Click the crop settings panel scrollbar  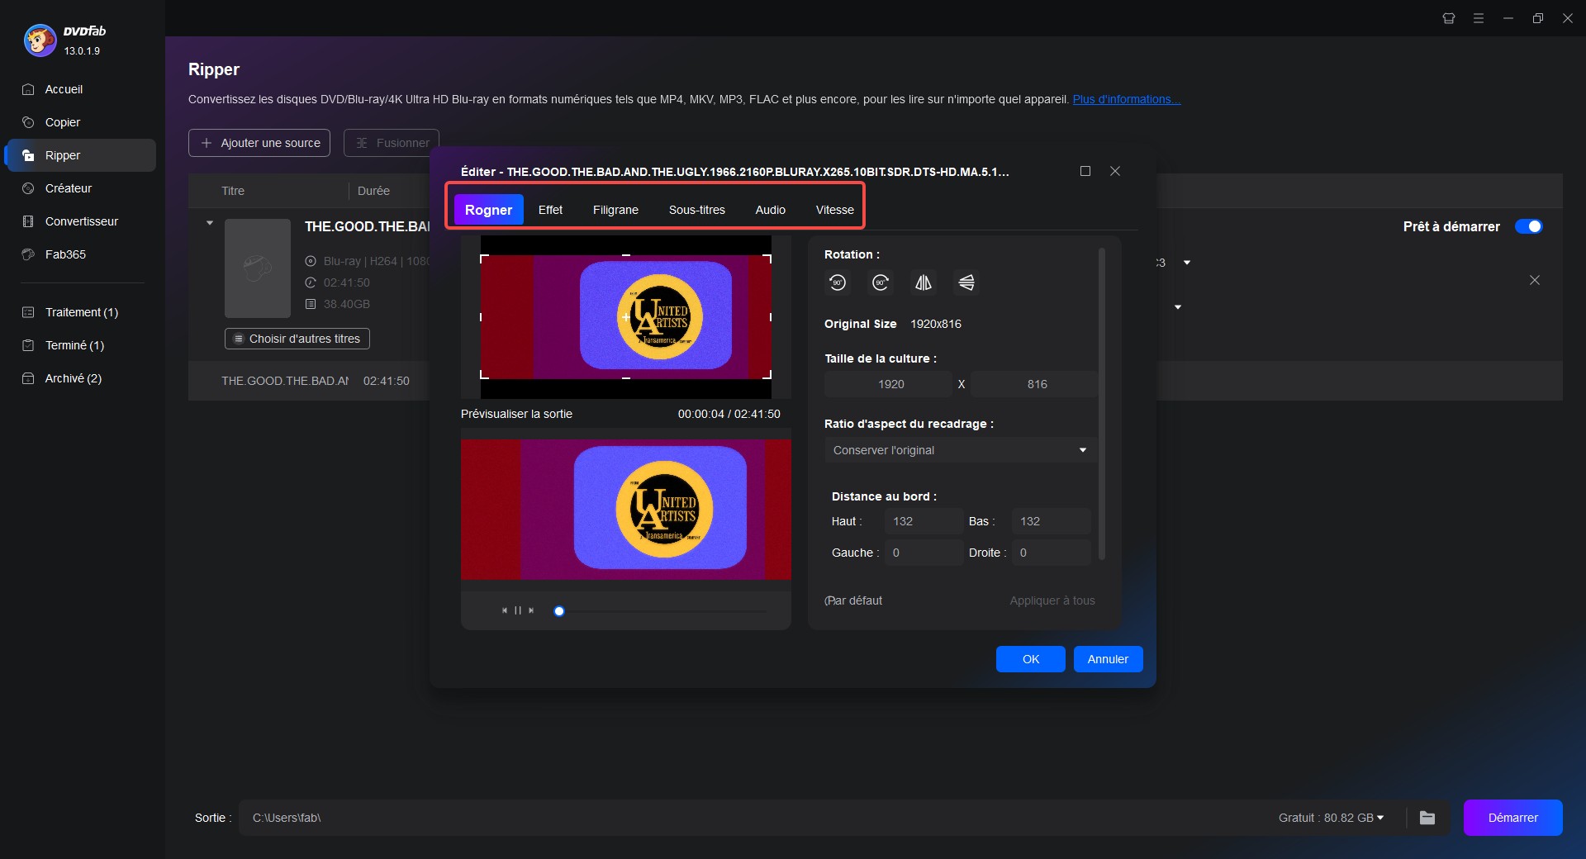tap(1102, 405)
